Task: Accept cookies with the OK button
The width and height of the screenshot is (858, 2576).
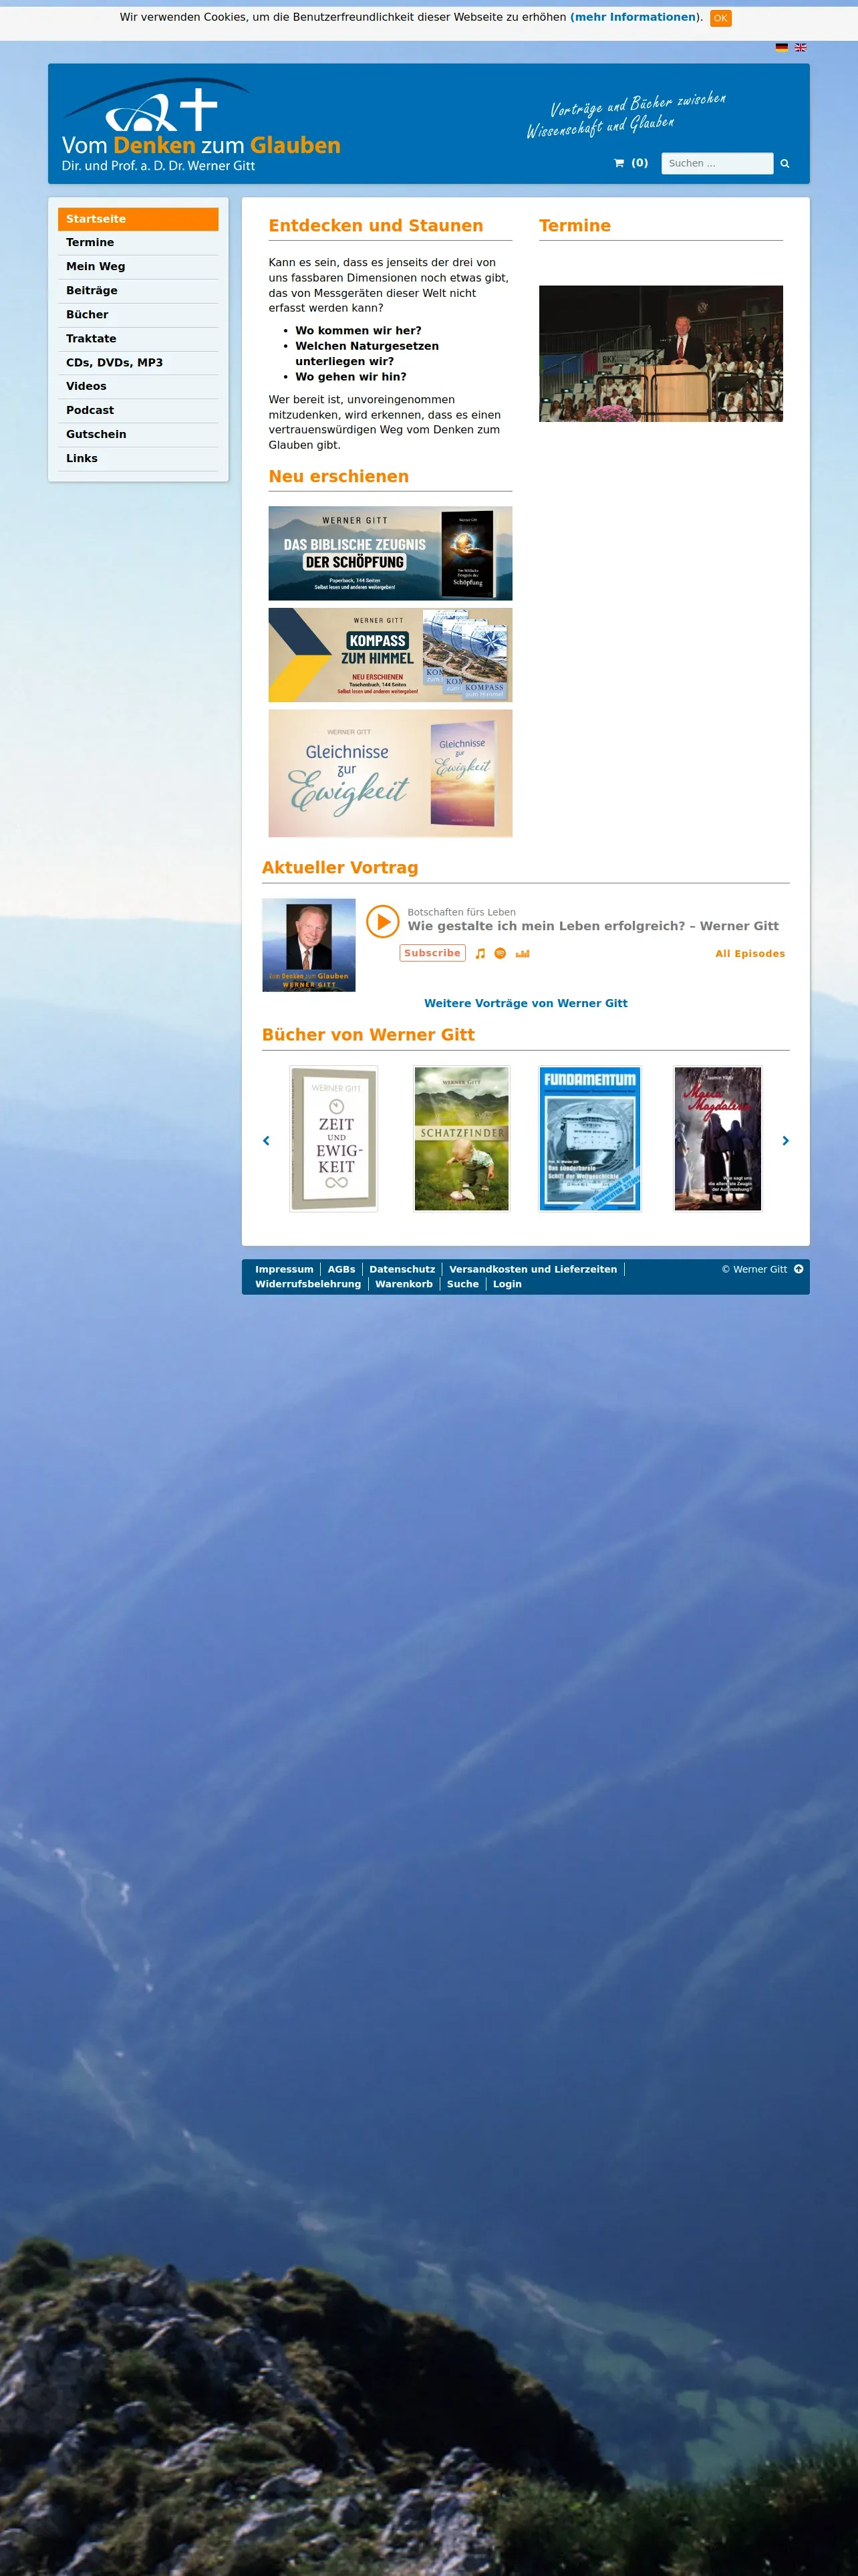Action: (720, 18)
